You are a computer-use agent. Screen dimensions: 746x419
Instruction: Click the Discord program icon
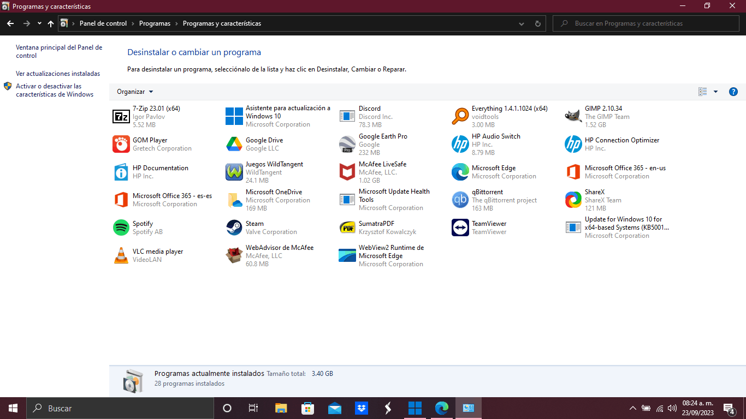(347, 116)
